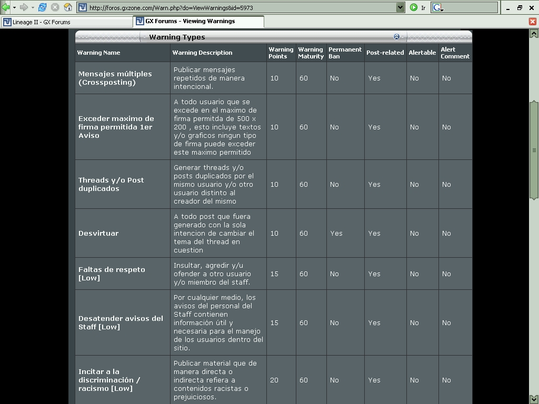539x404 pixels.
Task: Click the Publicar mensajes repetidos description
Action: [209, 78]
